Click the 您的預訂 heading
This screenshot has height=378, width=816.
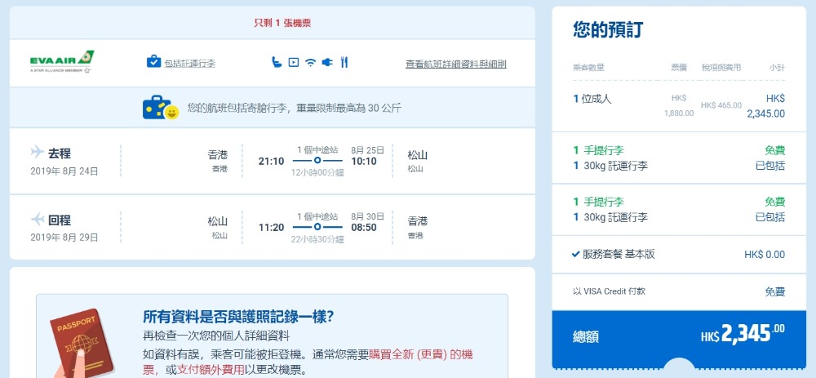click(608, 29)
